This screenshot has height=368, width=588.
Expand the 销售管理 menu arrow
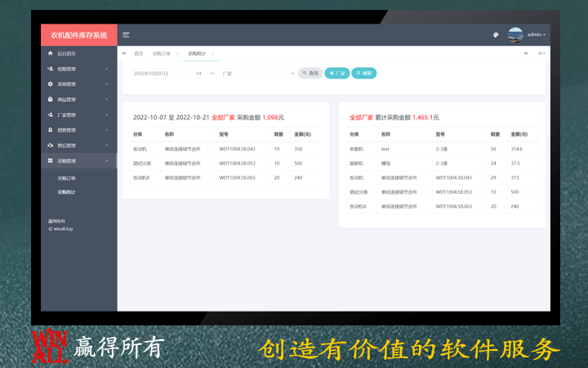(107, 130)
